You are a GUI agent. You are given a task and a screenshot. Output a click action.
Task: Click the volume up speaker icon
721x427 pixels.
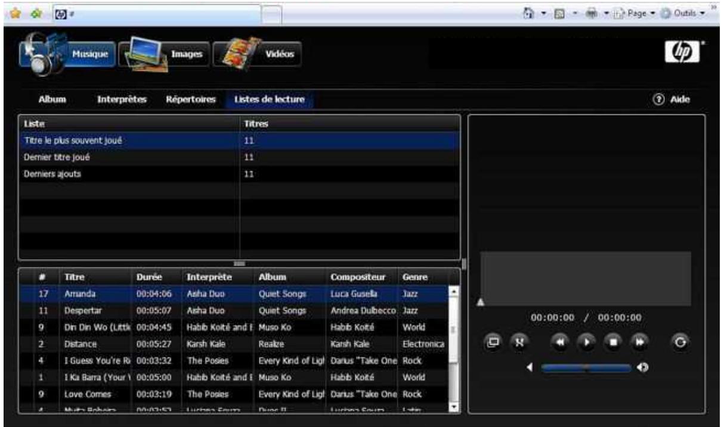pyautogui.click(x=642, y=367)
